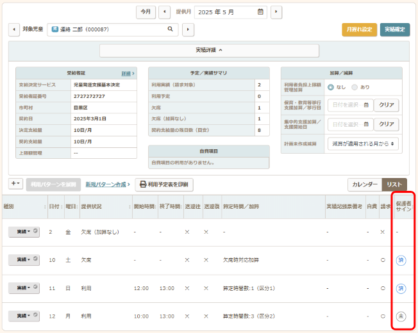Collapse the 実績詳細 panel
Screen dimensions: 418x333
(x=209, y=49)
